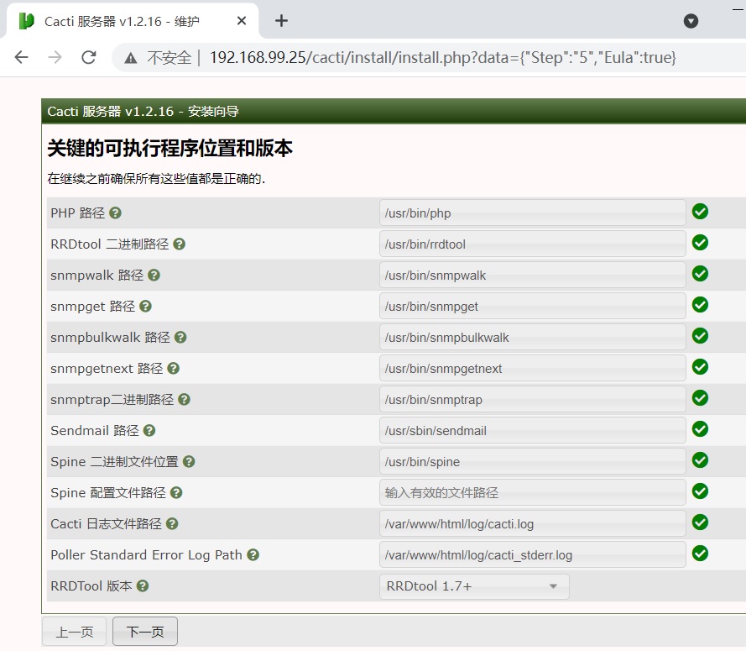Click help icon beside RRDTool 版本
The height and width of the screenshot is (651, 746).
[143, 586]
